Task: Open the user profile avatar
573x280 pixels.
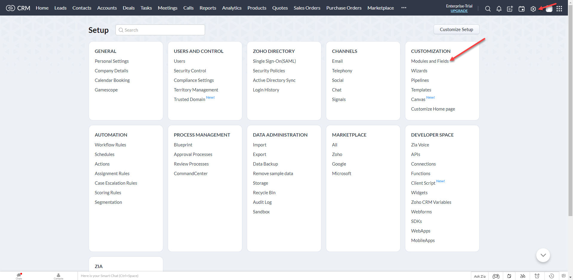Action: [x=549, y=9]
